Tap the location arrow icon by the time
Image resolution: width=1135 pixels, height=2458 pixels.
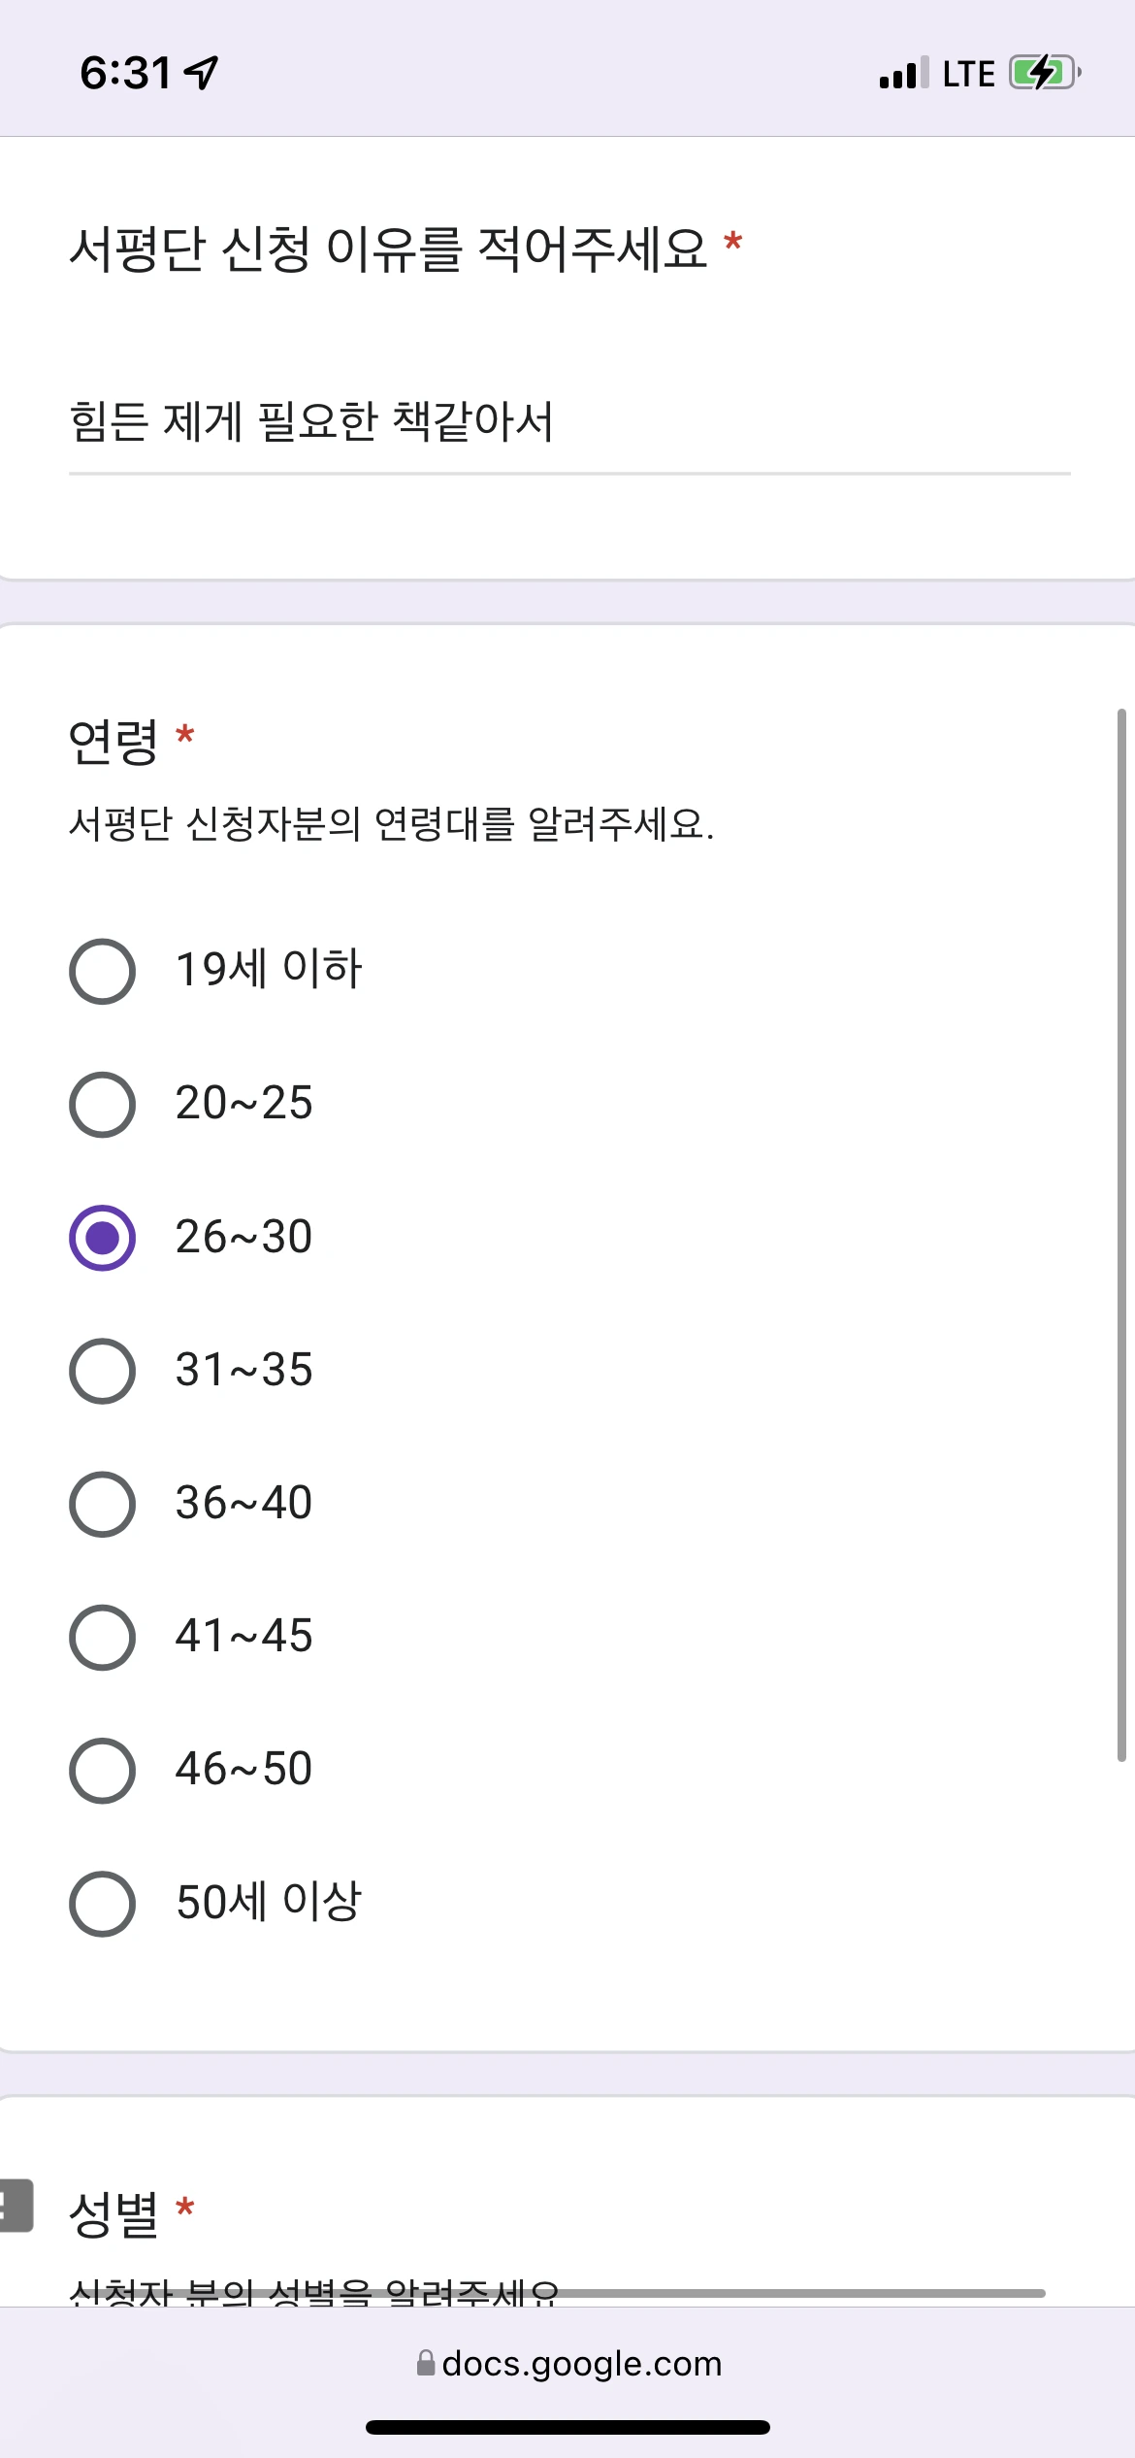pos(201,72)
